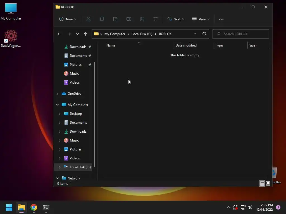Viewport: 286px width, 214px height.
Task: Click the navigation pane vertical scrollbar
Action: coord(95,114)
